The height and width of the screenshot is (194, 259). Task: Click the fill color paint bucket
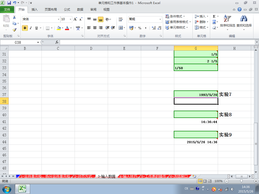59,28
